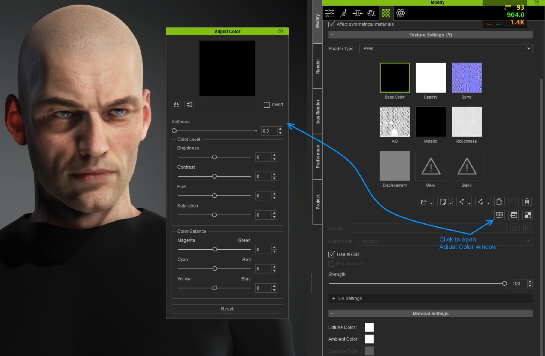545x356 pixels.
Task: Open the Motion tab icon in Modify
Action: pos(344,13)
